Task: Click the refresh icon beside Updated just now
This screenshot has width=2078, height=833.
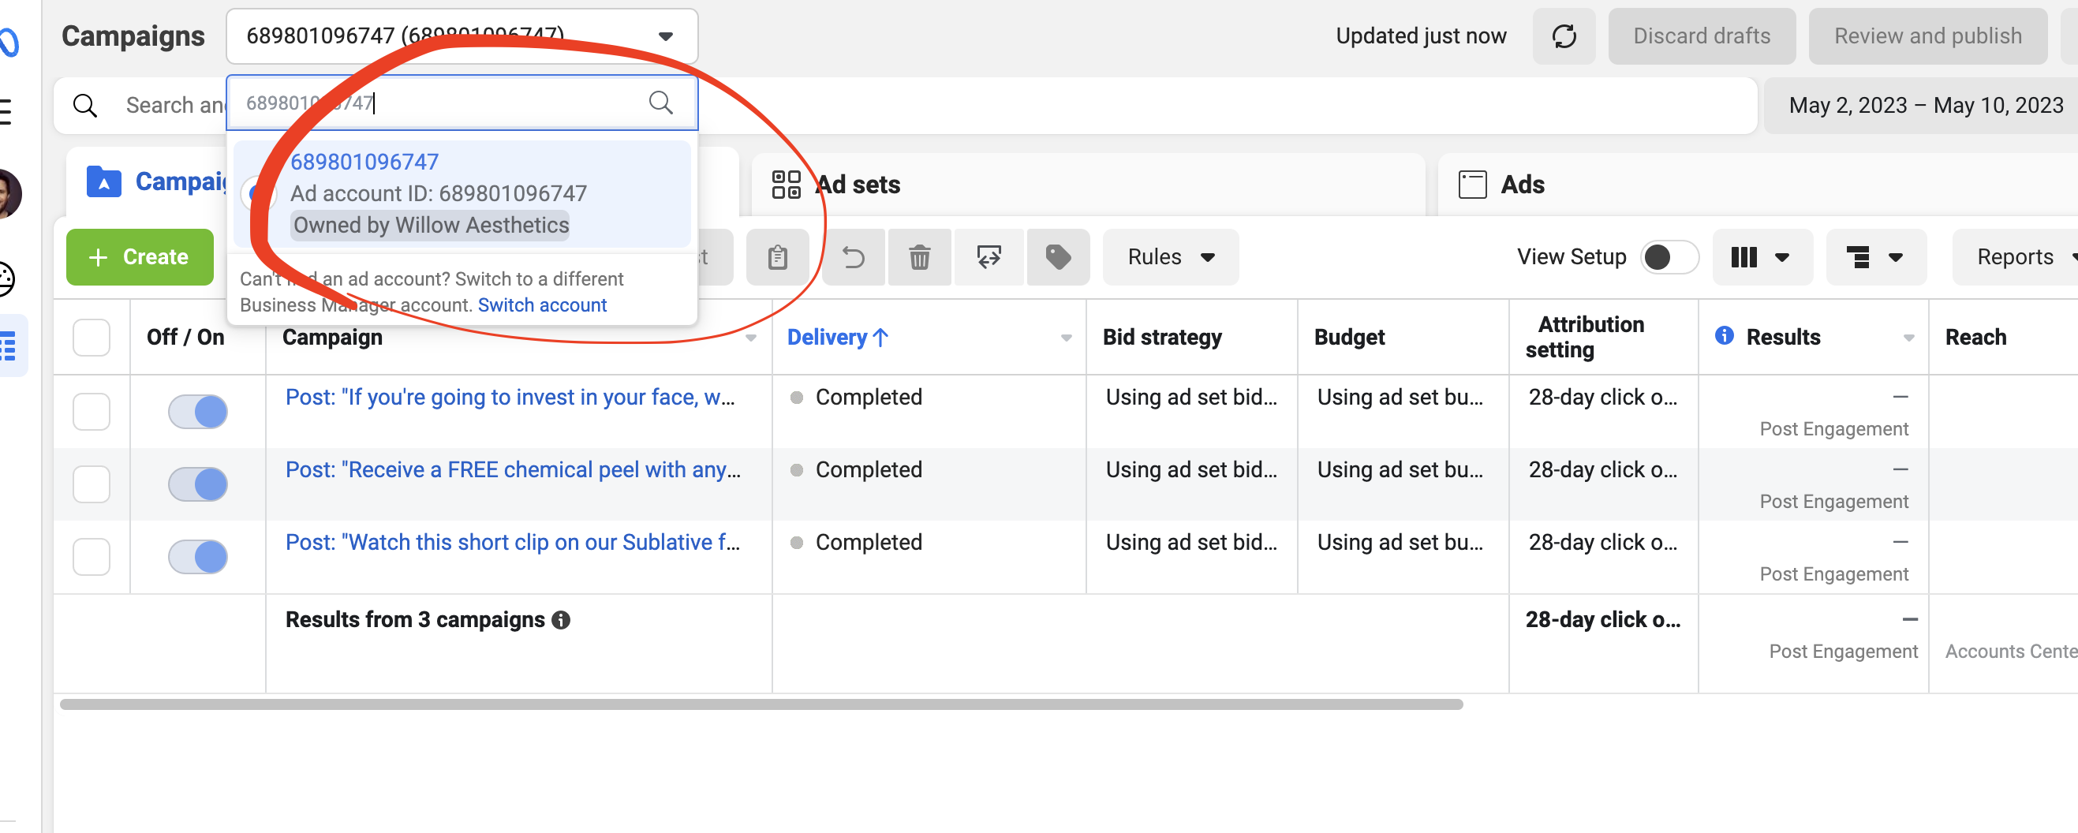Action: tap(1564, 36)
